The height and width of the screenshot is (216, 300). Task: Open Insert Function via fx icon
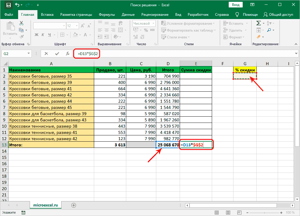click(68, 54)
